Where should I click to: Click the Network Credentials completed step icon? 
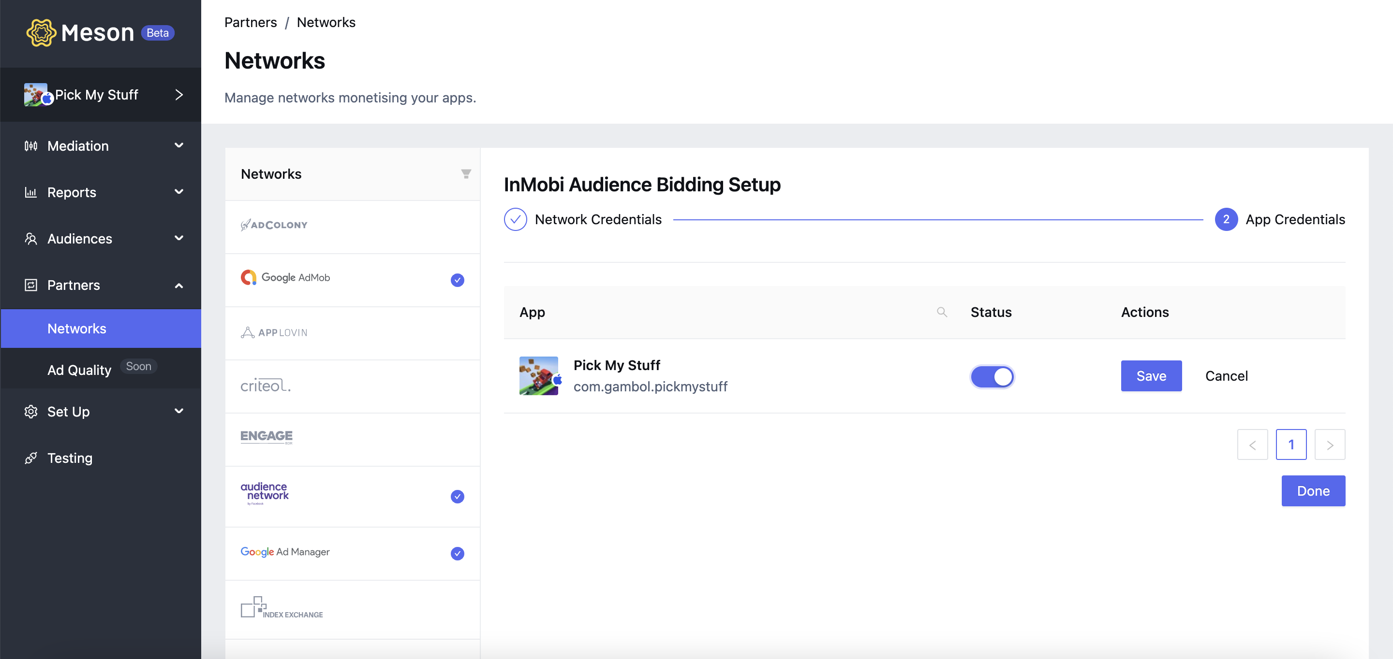click(x=515, y=219)
